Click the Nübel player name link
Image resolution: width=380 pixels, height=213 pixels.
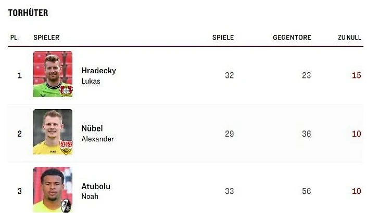pos(92,128)
